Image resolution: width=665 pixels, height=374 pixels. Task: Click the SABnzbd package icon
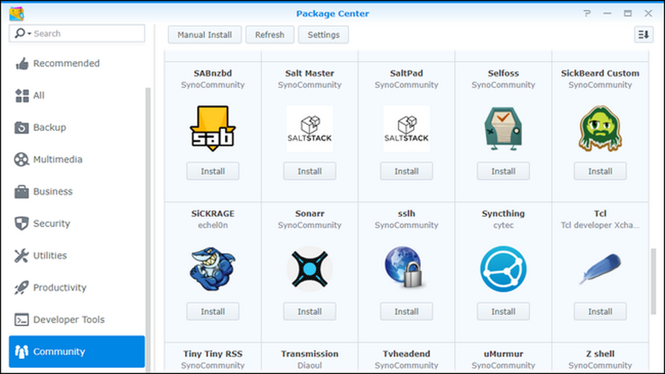pos(213,128)
